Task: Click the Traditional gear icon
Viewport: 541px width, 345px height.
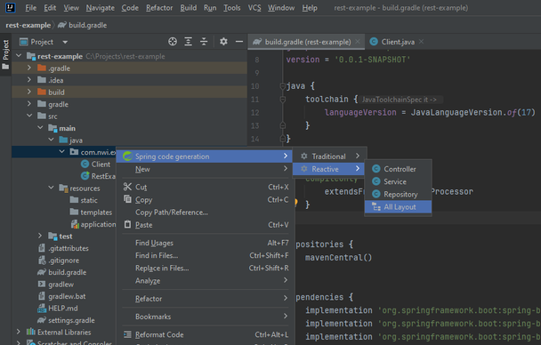Action: click(304, 156)
